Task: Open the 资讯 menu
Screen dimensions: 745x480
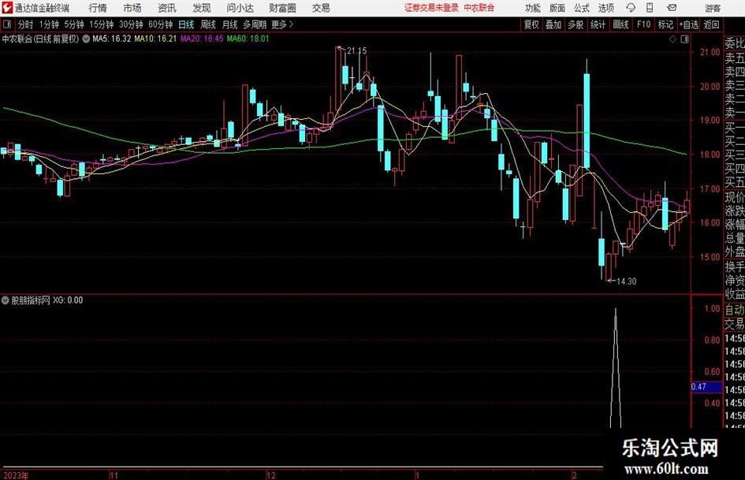Action: click(167, 8)
